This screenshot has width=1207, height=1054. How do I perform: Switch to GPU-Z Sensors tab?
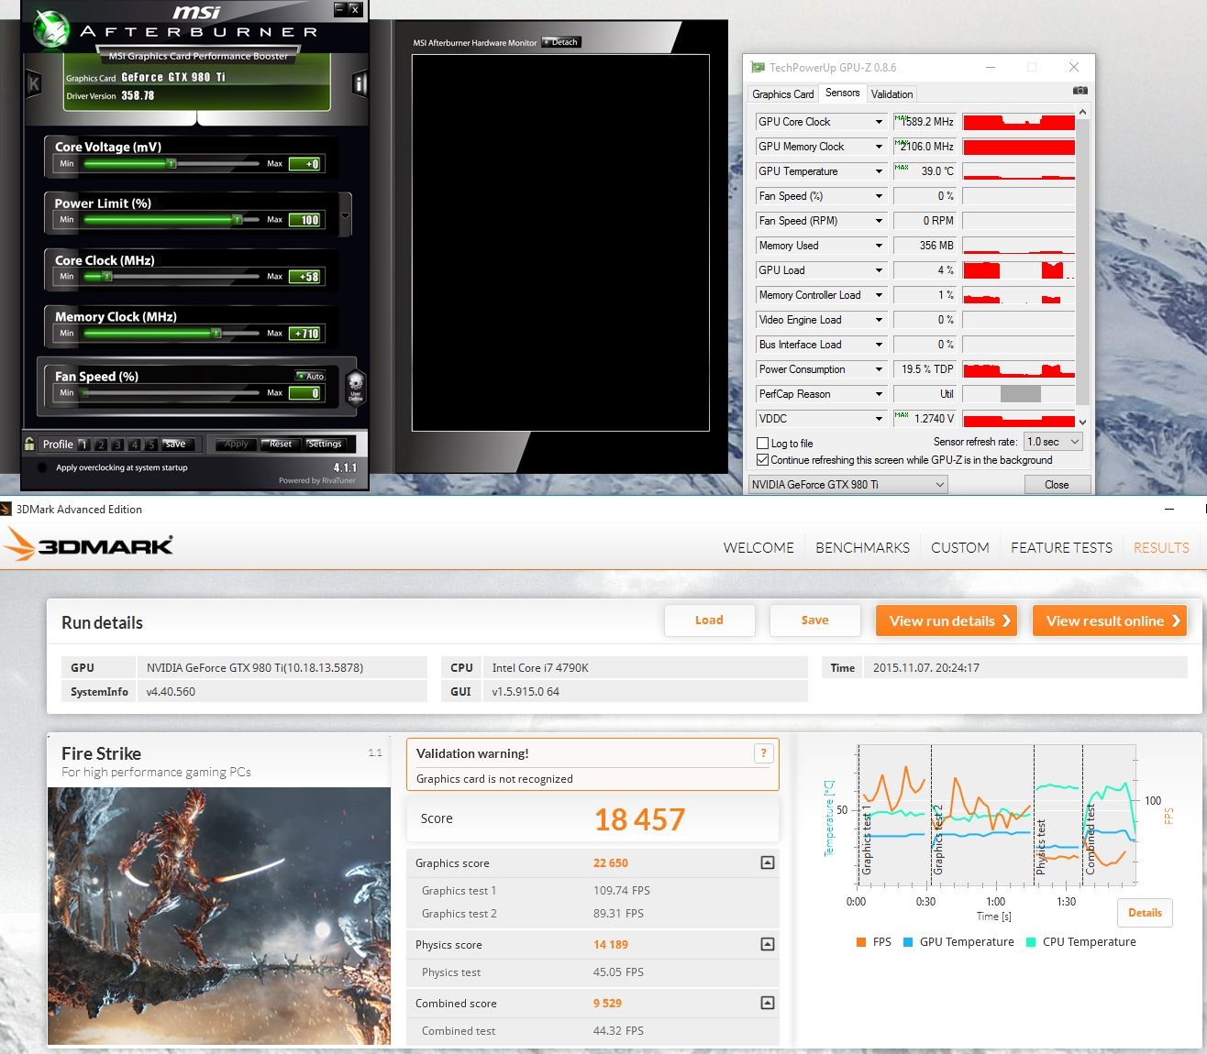tap(842, 93)
